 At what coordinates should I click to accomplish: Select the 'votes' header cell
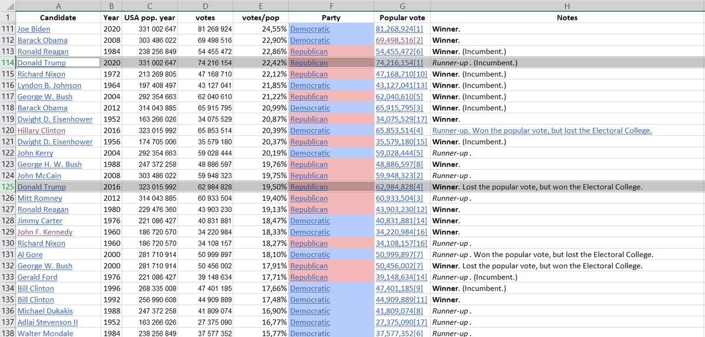tap(204, 18)
